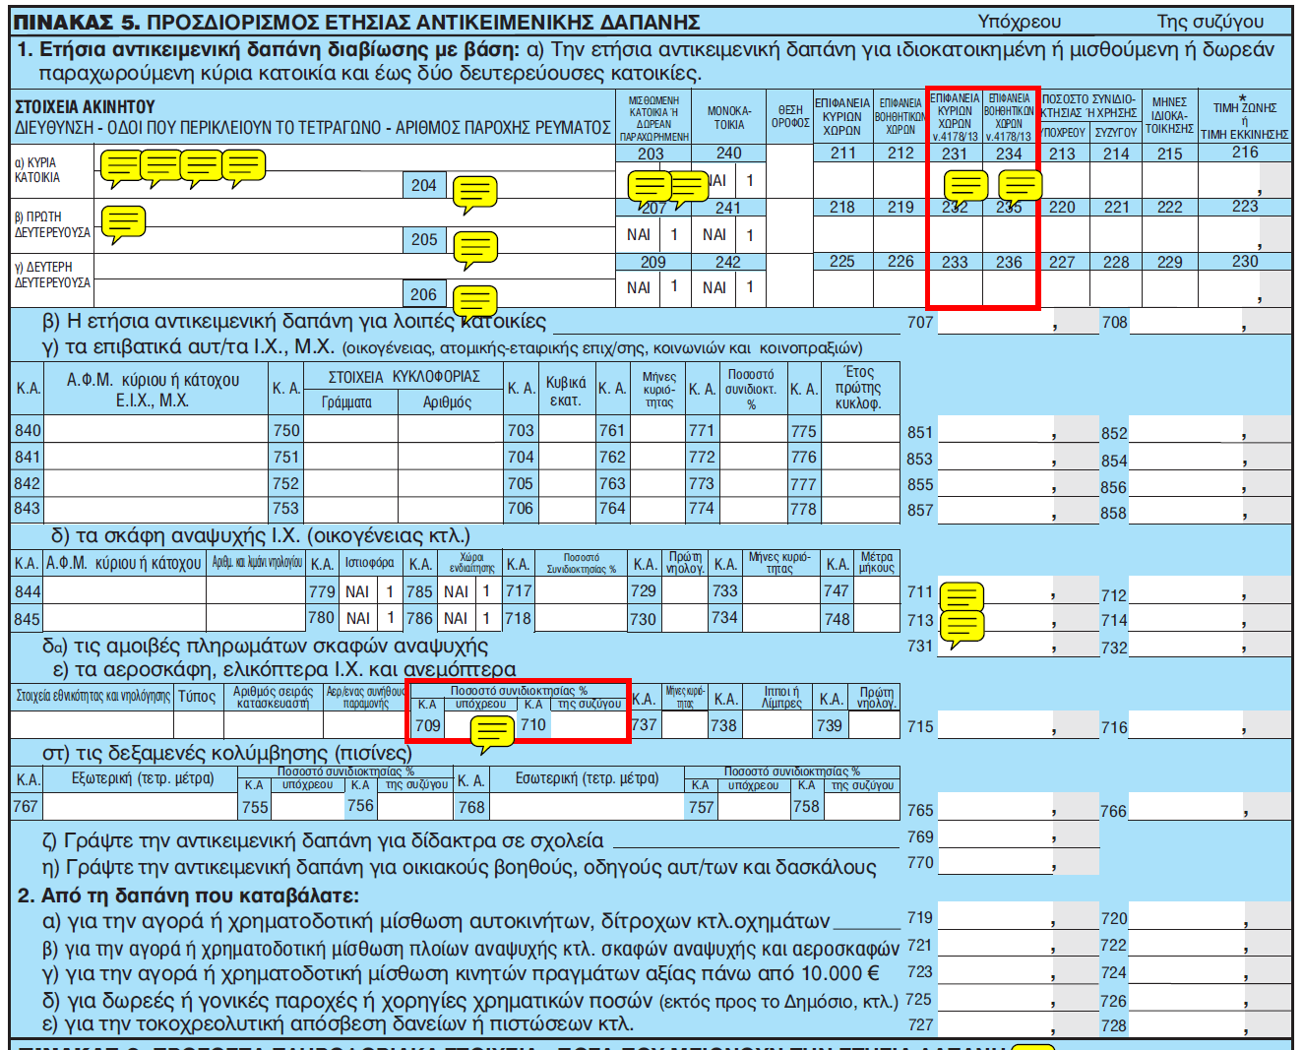The image size is (1304, 1050).
Task: Tick the NAI box under code 207
Action: click(x=674, y=235)
